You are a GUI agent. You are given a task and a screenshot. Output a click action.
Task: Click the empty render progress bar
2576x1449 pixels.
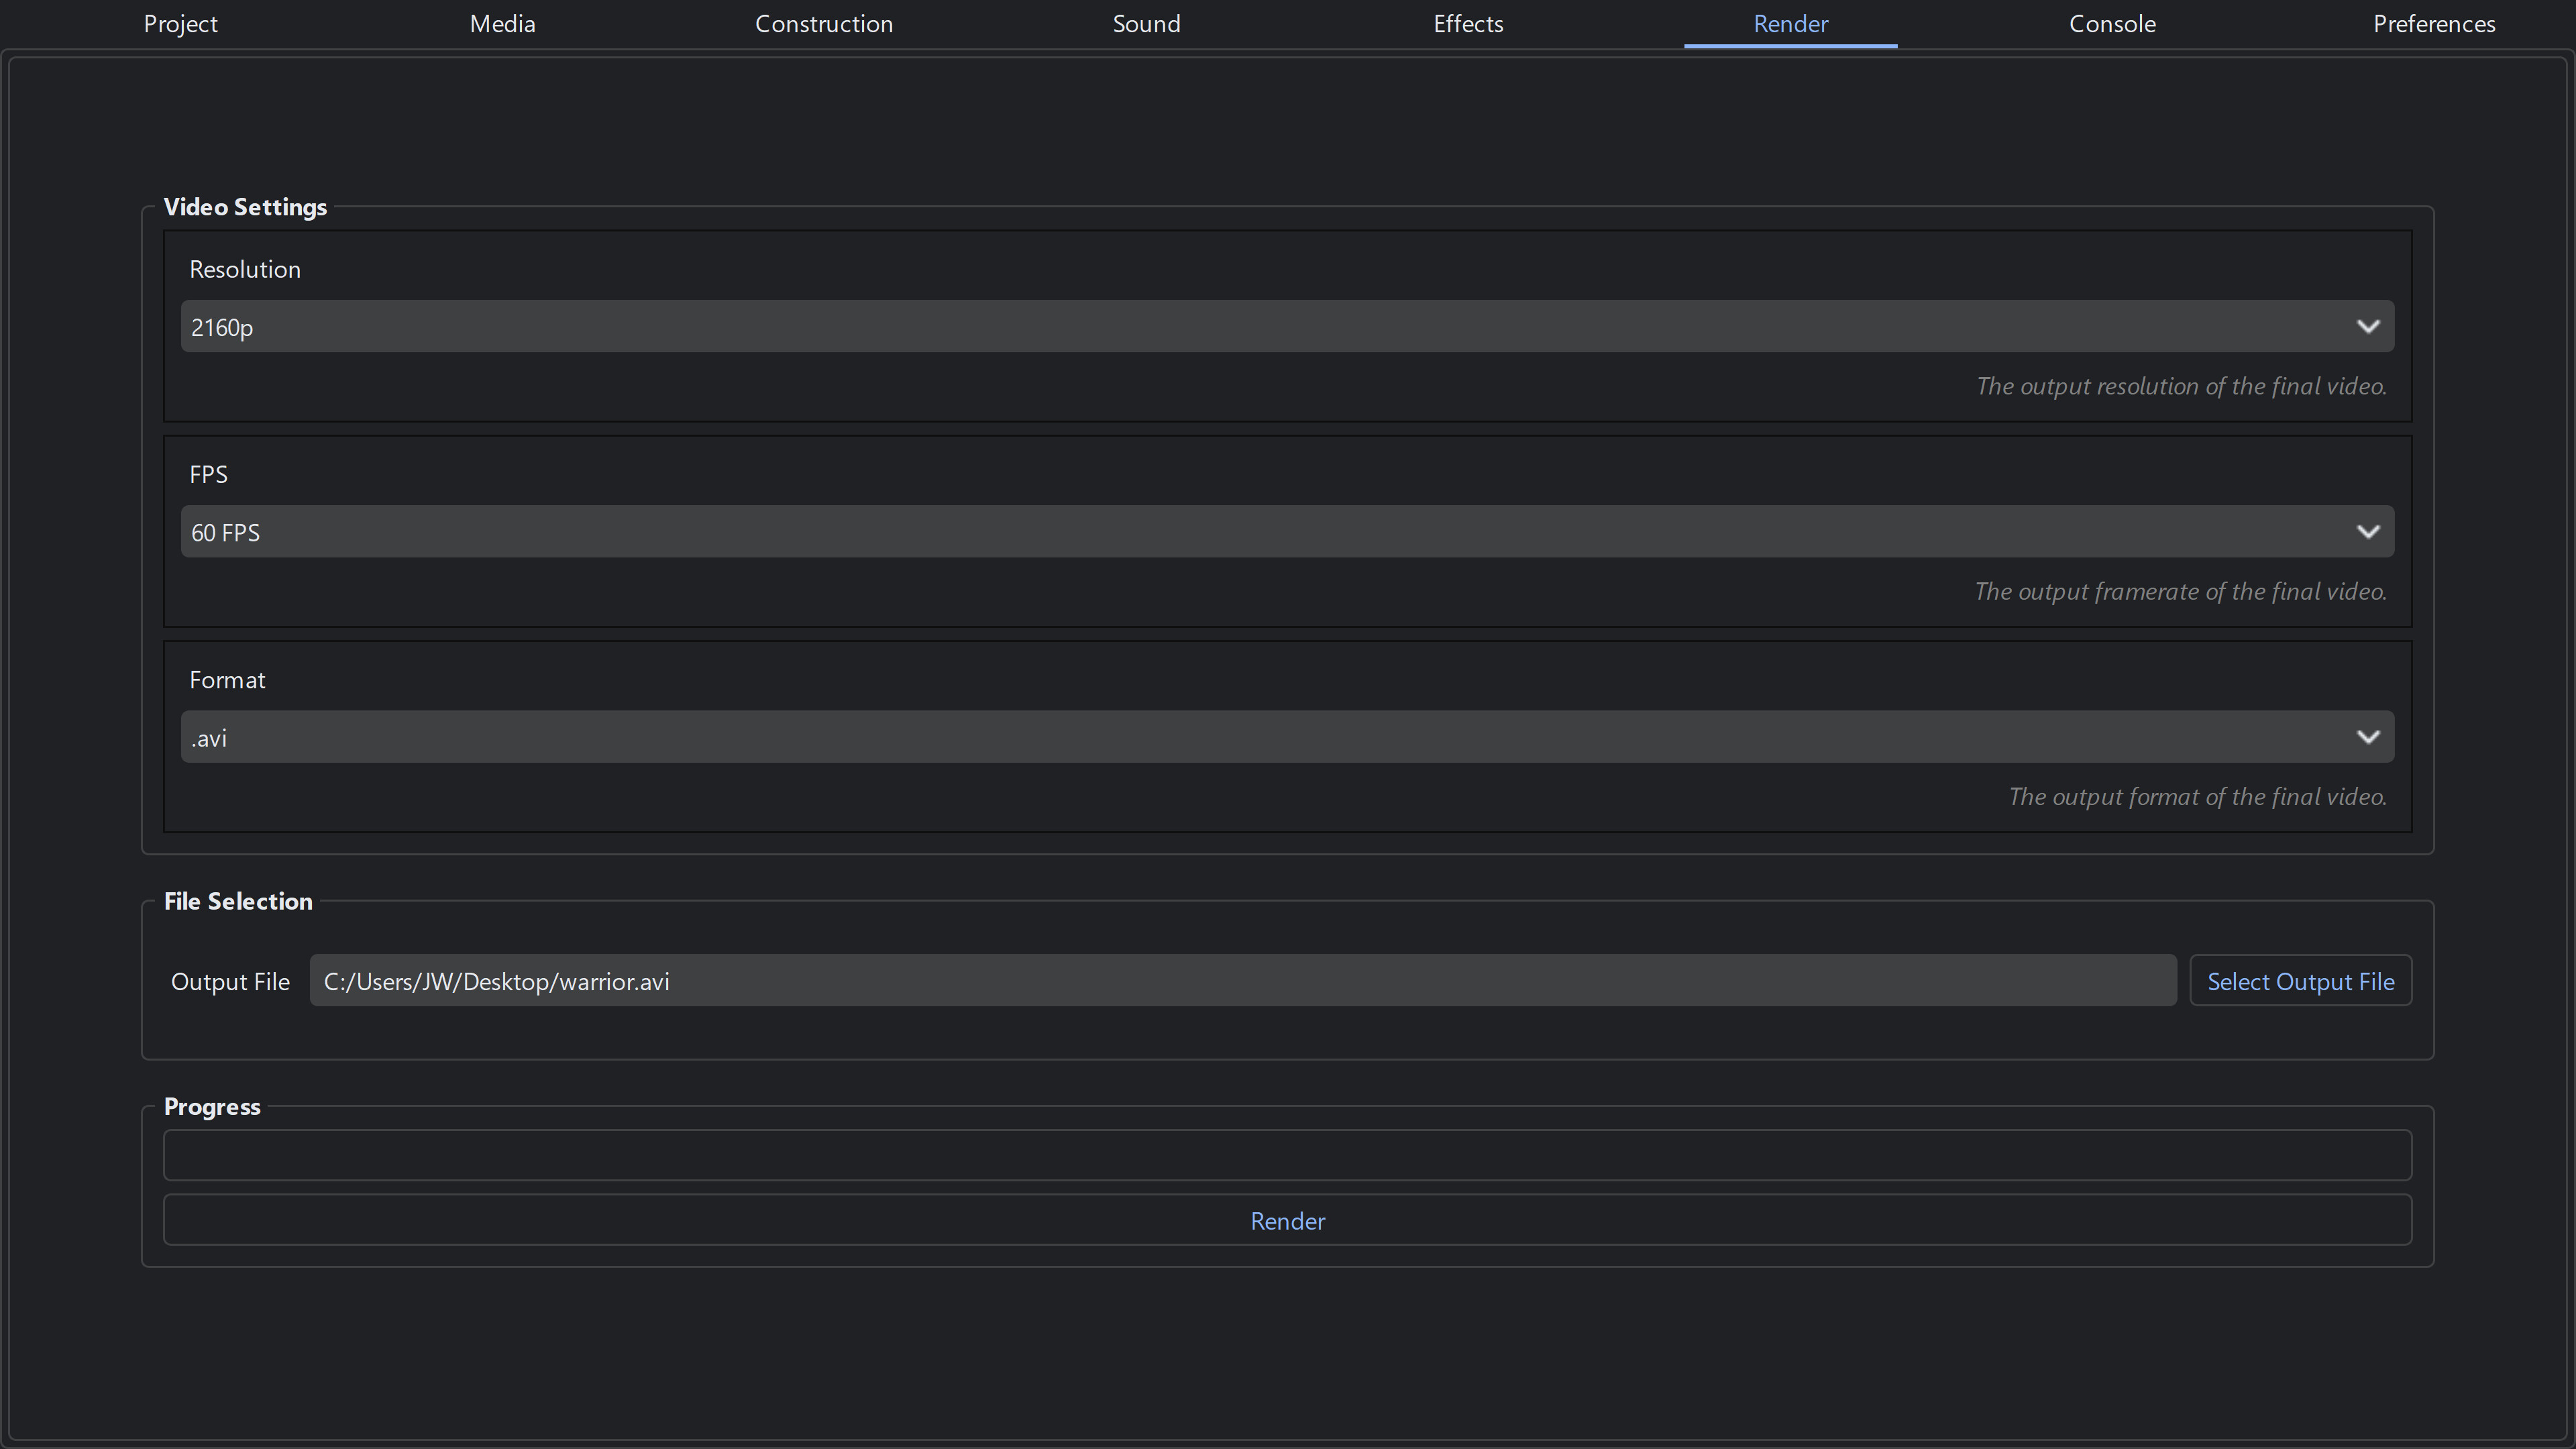tap(1287, 1155)
